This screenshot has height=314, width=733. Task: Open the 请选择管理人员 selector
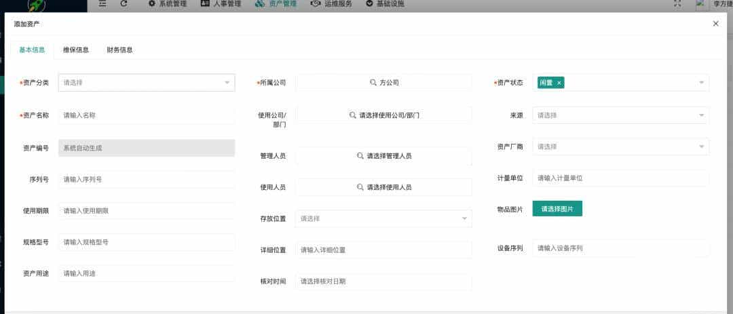pyautogui.click(x=383, y=156)
